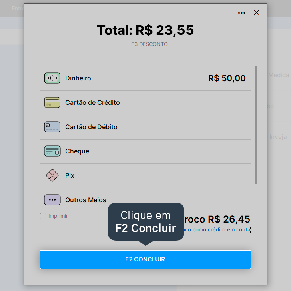Click the payment methods list scrollbar
This screenshot has height=291, width=291.
point(256,125)
